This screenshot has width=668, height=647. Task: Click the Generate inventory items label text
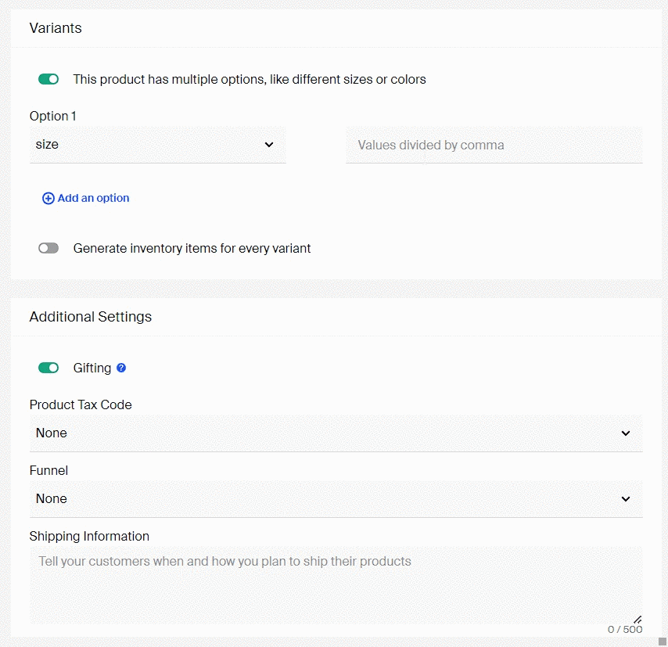(x=192, y=248)
